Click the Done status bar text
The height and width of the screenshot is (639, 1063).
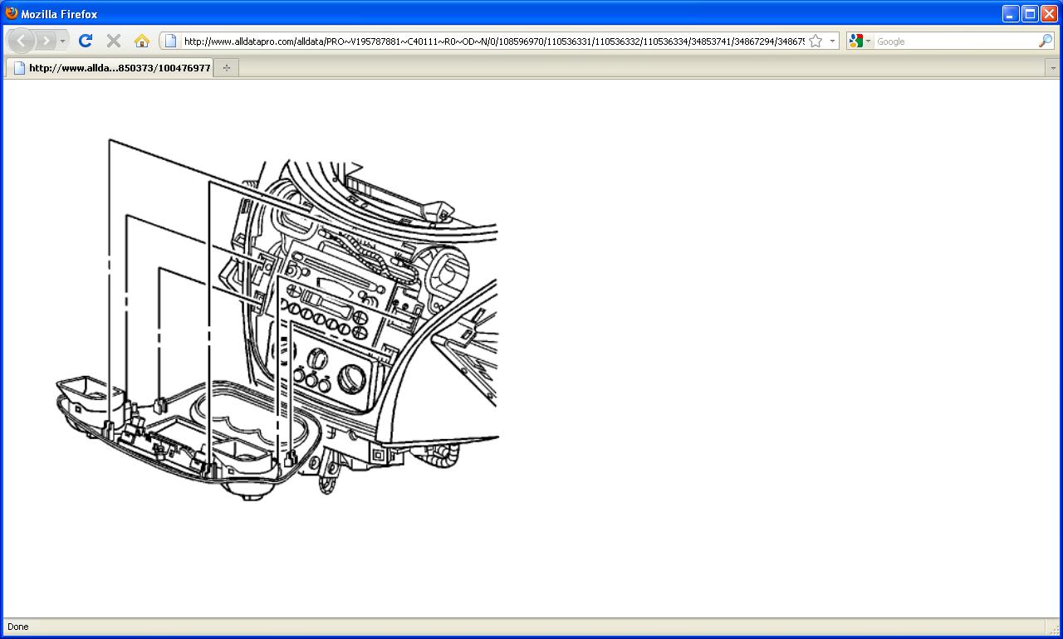[x=17, y=627]
